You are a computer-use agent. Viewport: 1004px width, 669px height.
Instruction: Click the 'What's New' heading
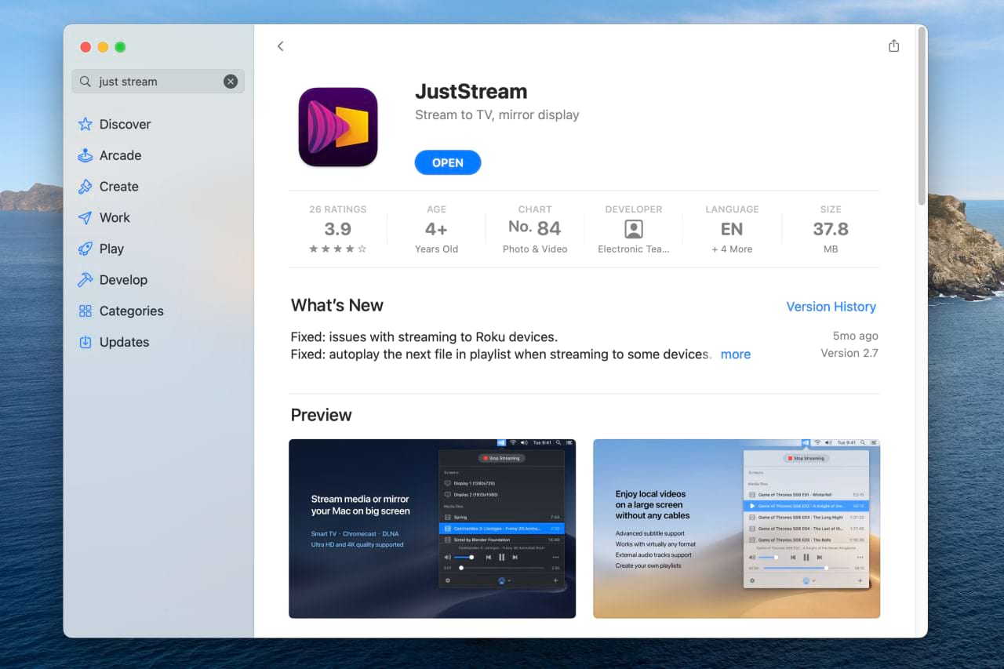click(337, 306)
